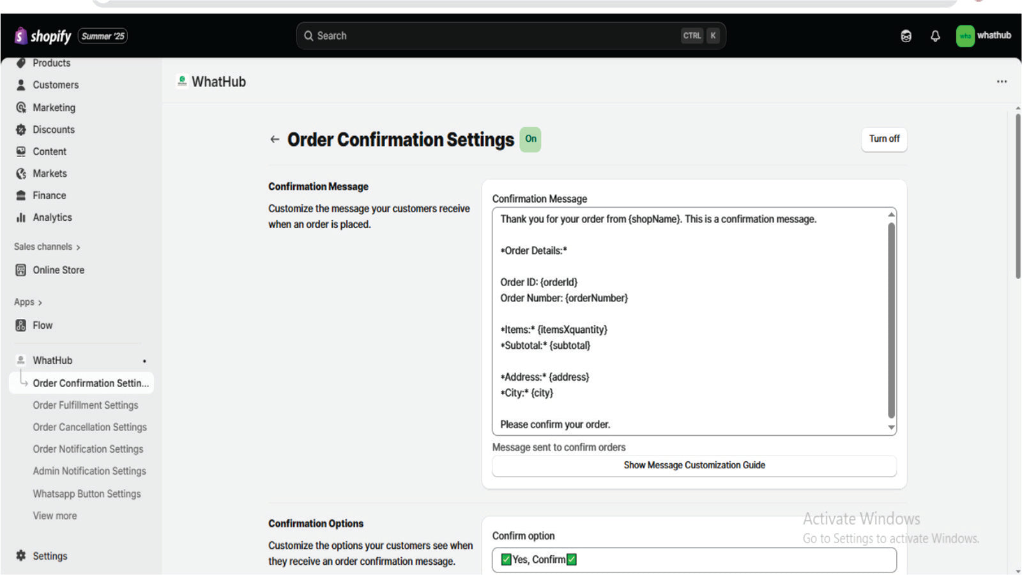1022x575 pixels.
Task: Turn off order confirmation with the Turn off button
Action: pyautogui.click(x=884, y=139)
